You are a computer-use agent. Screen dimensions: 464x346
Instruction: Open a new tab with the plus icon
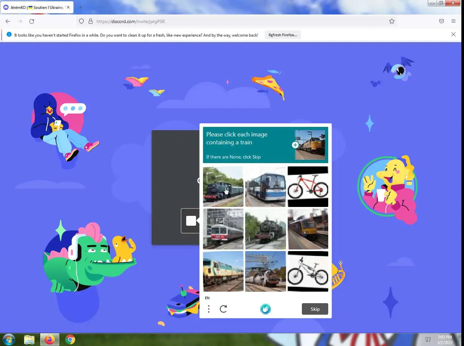click(80, 7)
